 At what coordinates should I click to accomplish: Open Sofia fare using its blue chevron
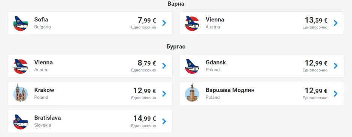click(x=164, y=23)
